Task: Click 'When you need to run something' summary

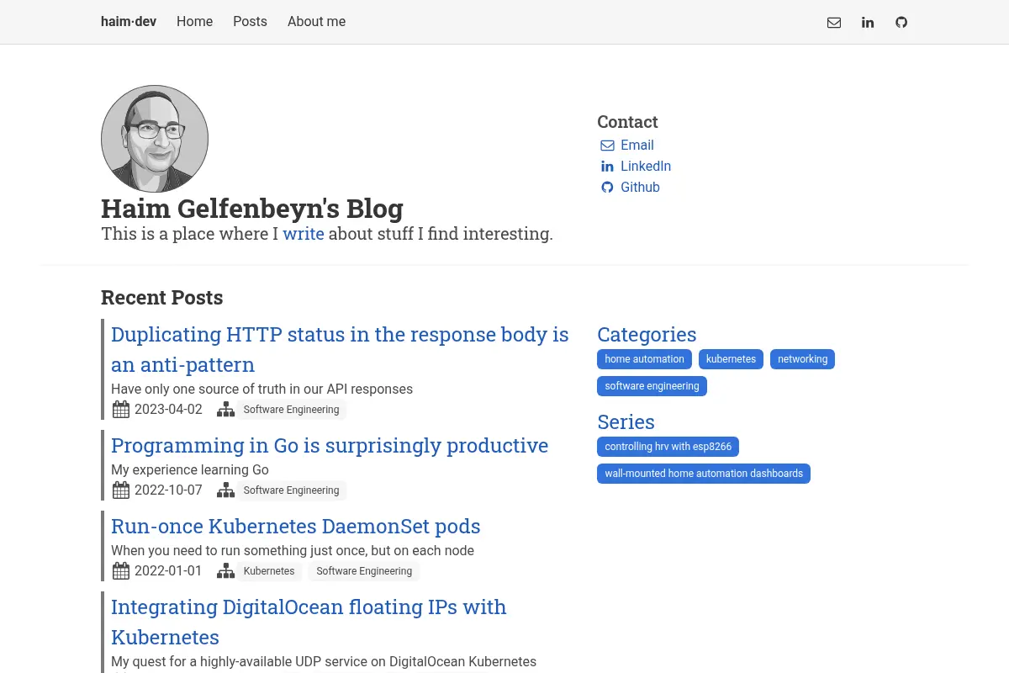Action: pos(293,551)
